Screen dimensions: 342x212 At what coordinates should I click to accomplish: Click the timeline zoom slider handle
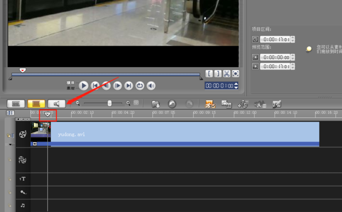pyautogui.click(x=109, y=103)
